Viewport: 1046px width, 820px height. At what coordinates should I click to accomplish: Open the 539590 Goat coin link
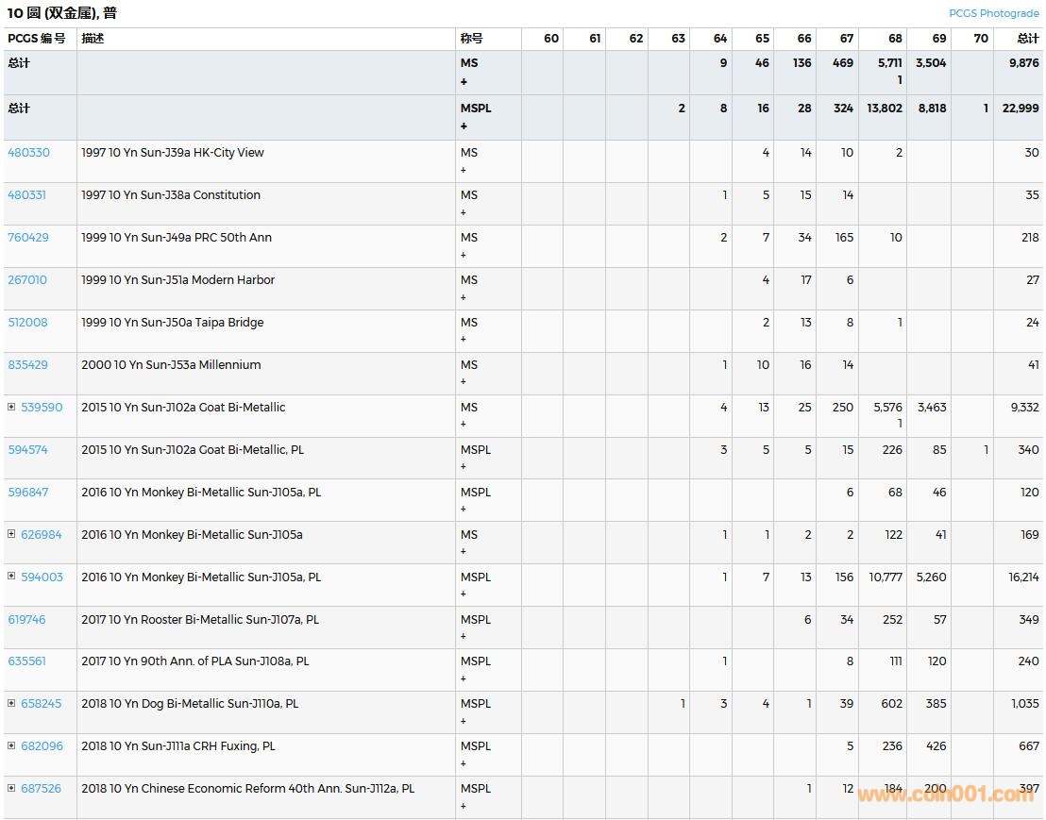tap(42, 408)
